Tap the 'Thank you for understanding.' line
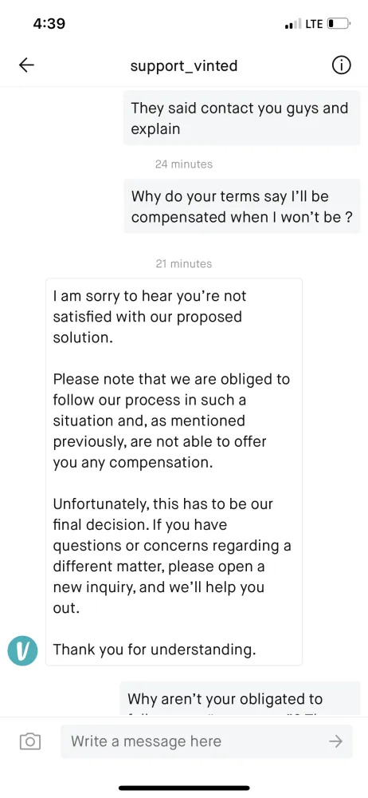Image resolution: width=368 pixels, height=798 pixels. pos(155,650)
